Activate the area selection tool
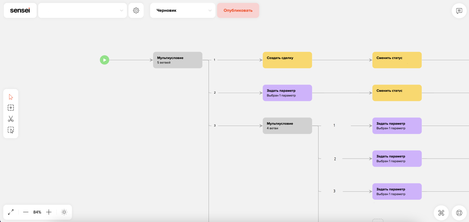 (x=11, y=130)
